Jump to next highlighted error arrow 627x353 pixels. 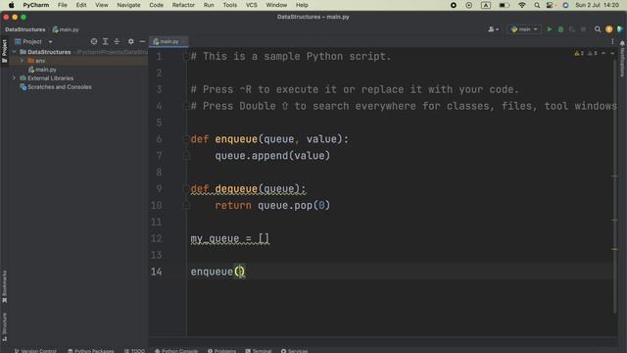point(612,53)
